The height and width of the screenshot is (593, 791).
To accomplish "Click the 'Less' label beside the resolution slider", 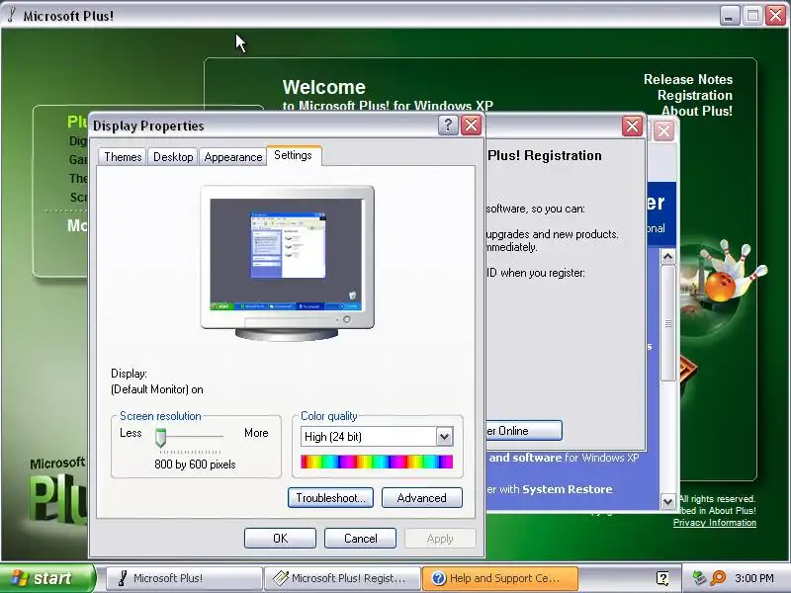I will point(131,433).
